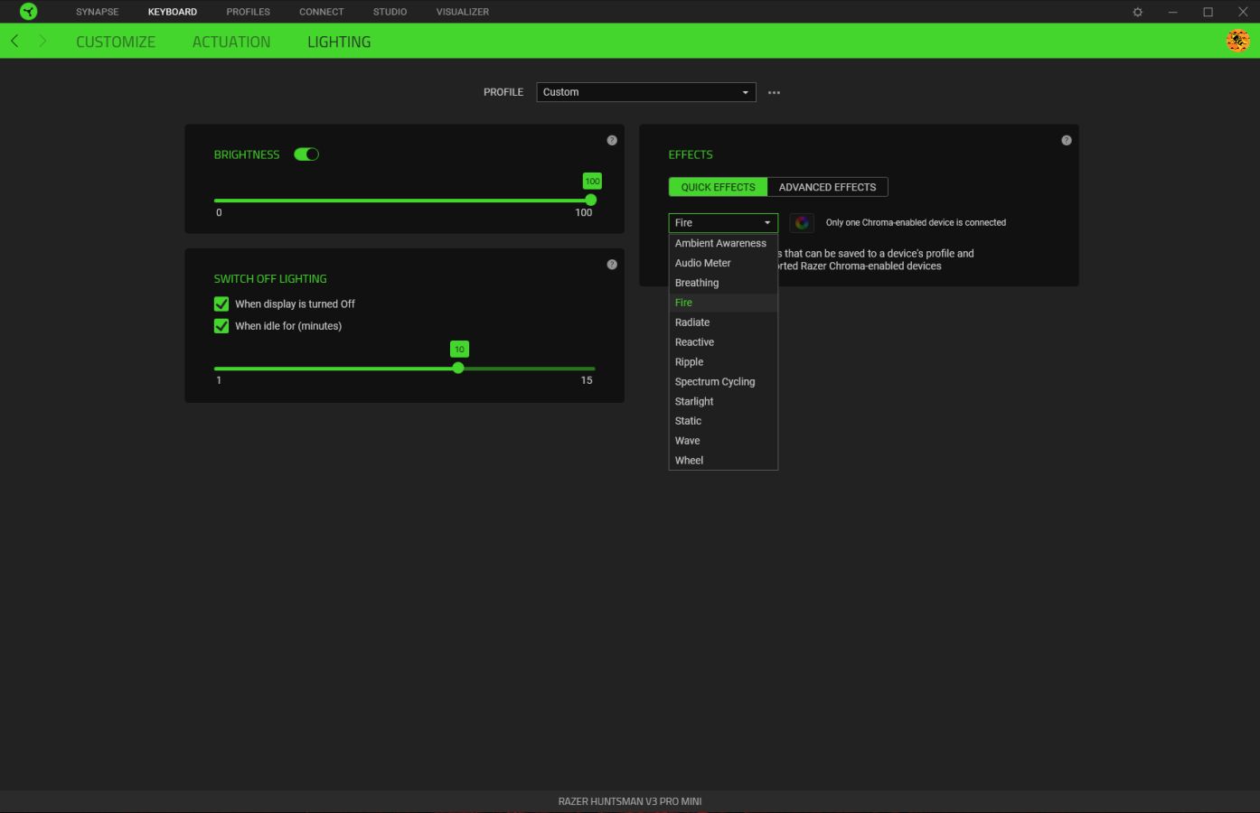Select the Radiate effect
The width and height of the screenshot is (1260, 813).
point(723,322)
